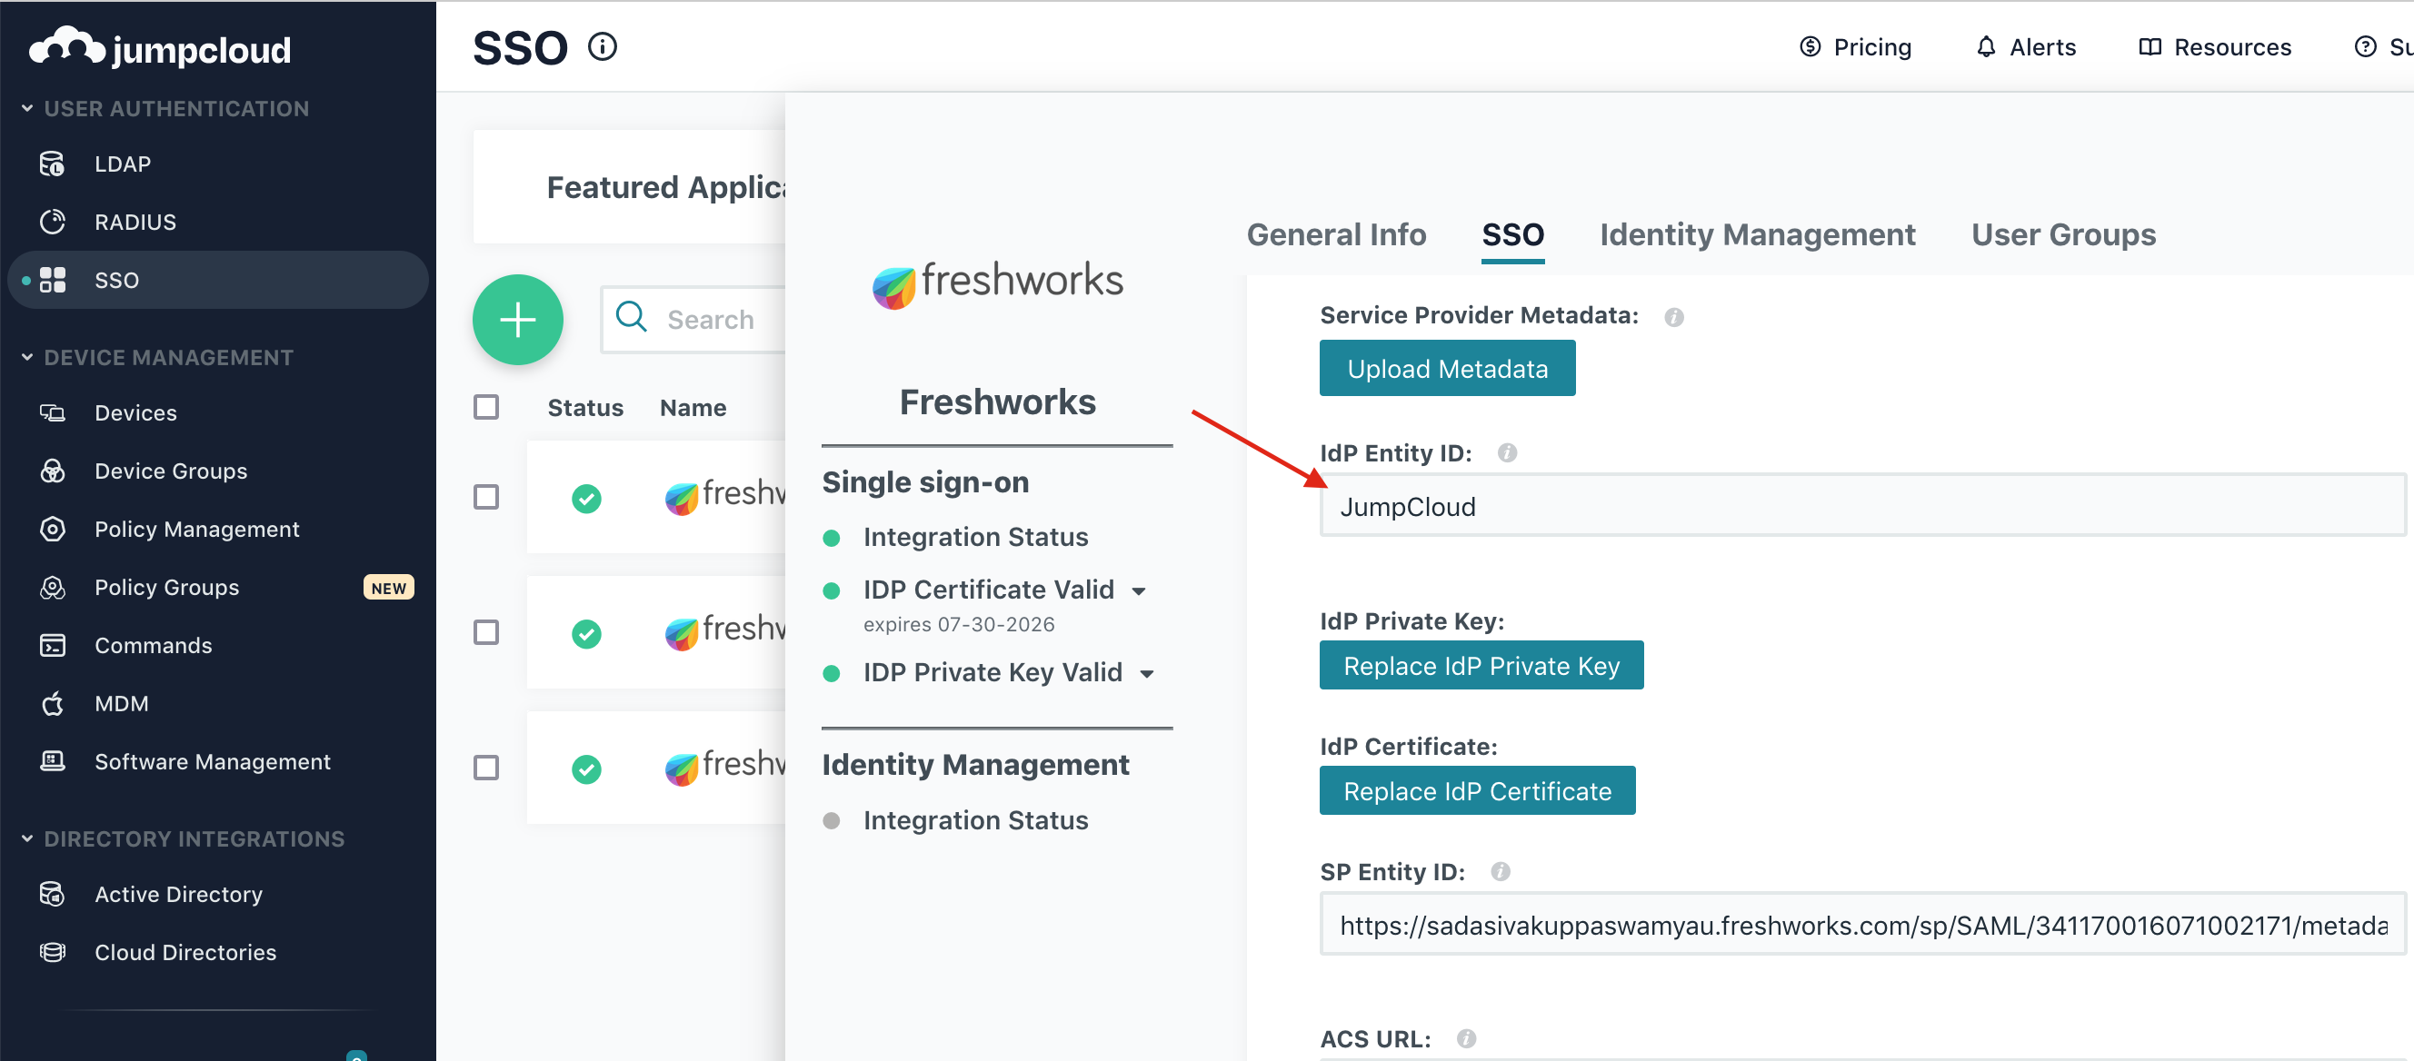Viewport: 2414px width, 1061px height.
Task: Click the LDAP sidebar icon
Action: click(53, 164)
